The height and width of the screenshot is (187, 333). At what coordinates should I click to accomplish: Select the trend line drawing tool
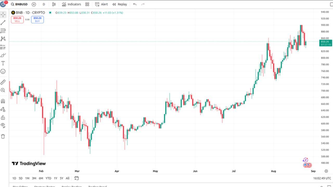(x=3, y=23)
